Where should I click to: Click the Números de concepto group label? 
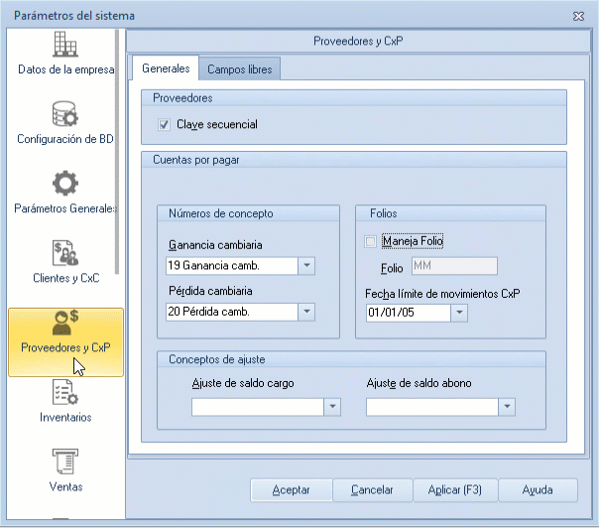click(x=221, y=213)
